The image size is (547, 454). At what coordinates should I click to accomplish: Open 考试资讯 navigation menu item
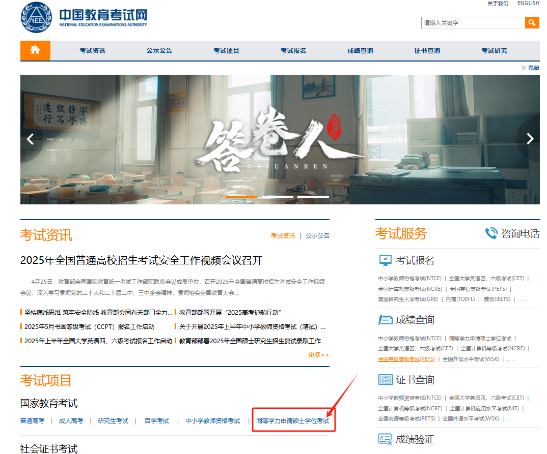click(92, 50)
